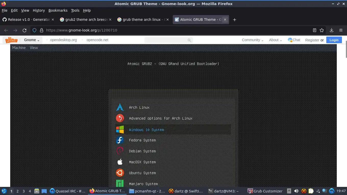This screenshot has width=347, height=195.
Task: Toggle reader view icon in address bar
Action: 315,30
